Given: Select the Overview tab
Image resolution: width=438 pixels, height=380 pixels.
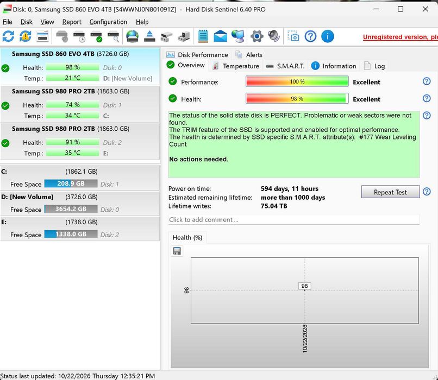Looking at the screenshot, I should tap(185, 65).
